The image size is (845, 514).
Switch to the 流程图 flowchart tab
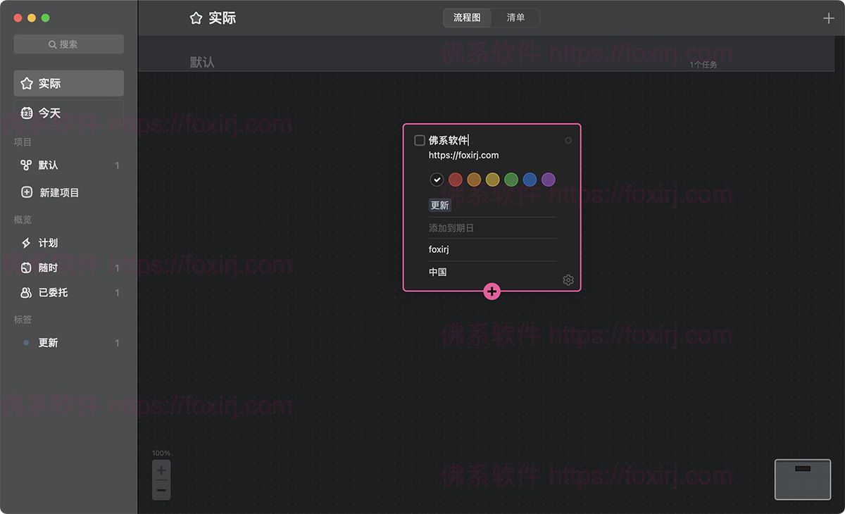(467, 18)
